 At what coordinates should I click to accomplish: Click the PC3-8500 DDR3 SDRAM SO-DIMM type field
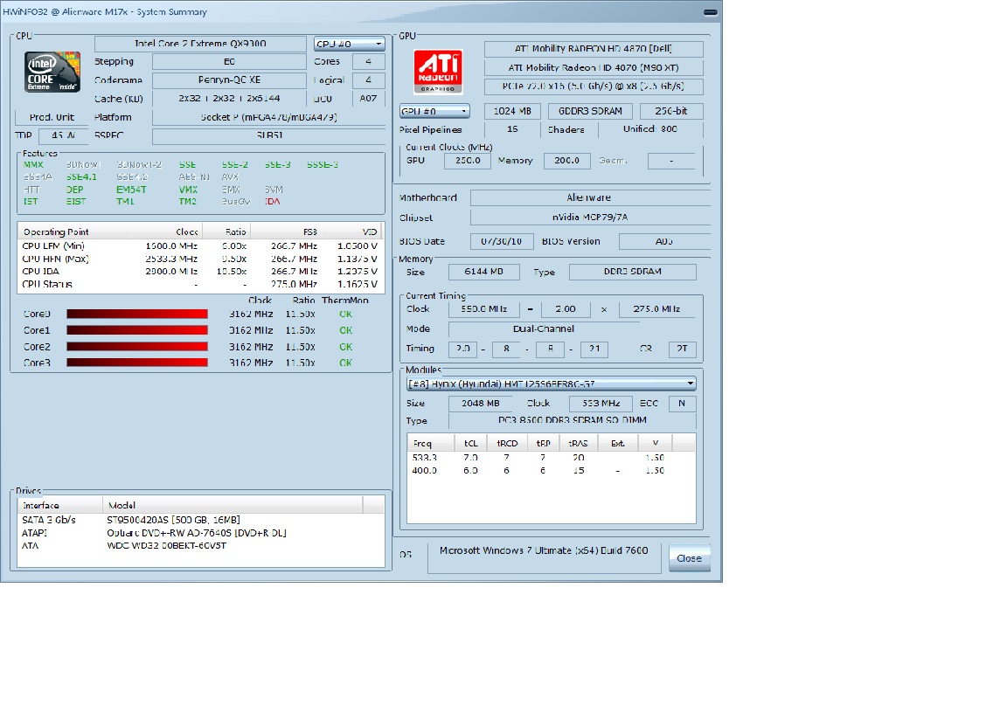click(x=573, y=420)
